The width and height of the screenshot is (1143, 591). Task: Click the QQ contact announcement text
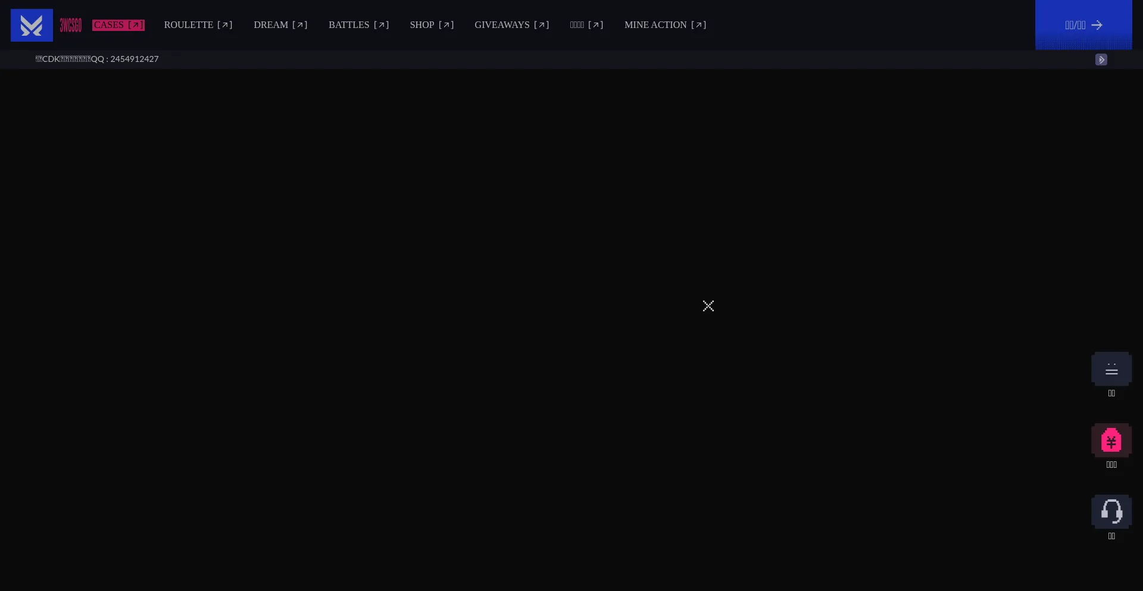coord(96,59)
